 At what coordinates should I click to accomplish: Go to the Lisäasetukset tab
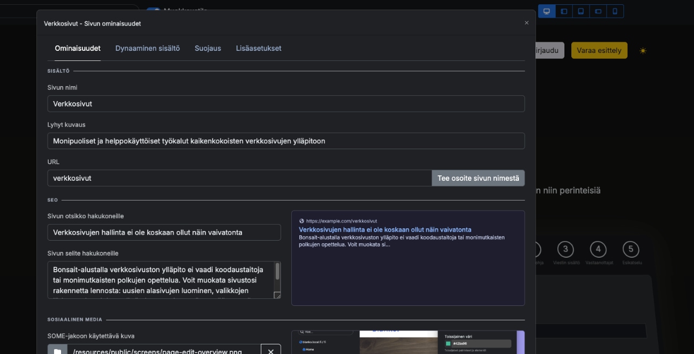pos(259,48)
